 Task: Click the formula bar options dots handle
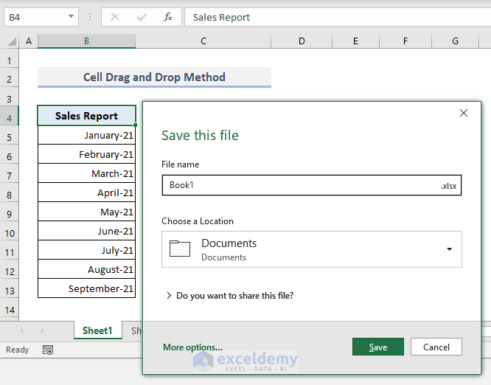(x=90, y=17)
